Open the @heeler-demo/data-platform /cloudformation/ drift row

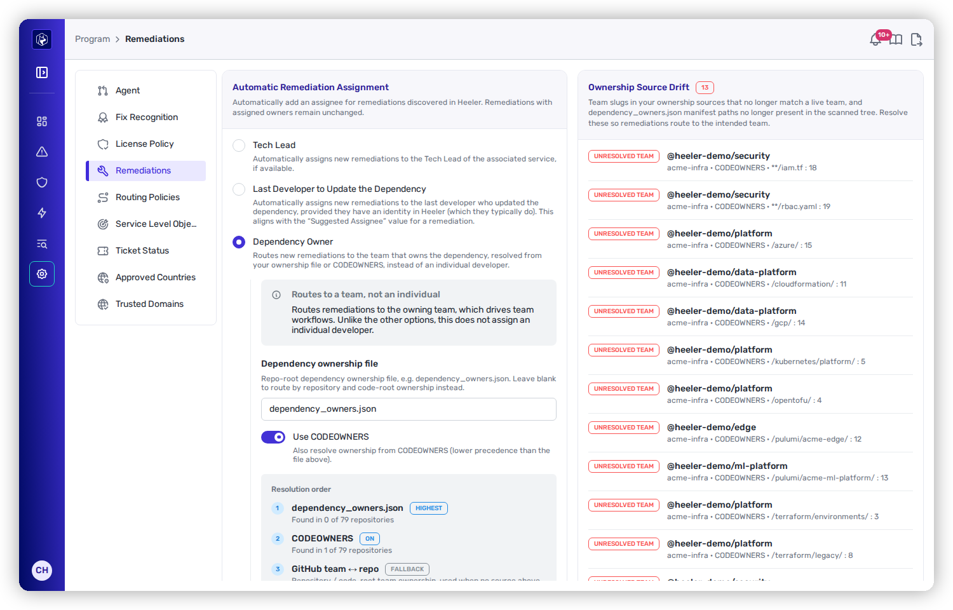(x=750, y=278)
